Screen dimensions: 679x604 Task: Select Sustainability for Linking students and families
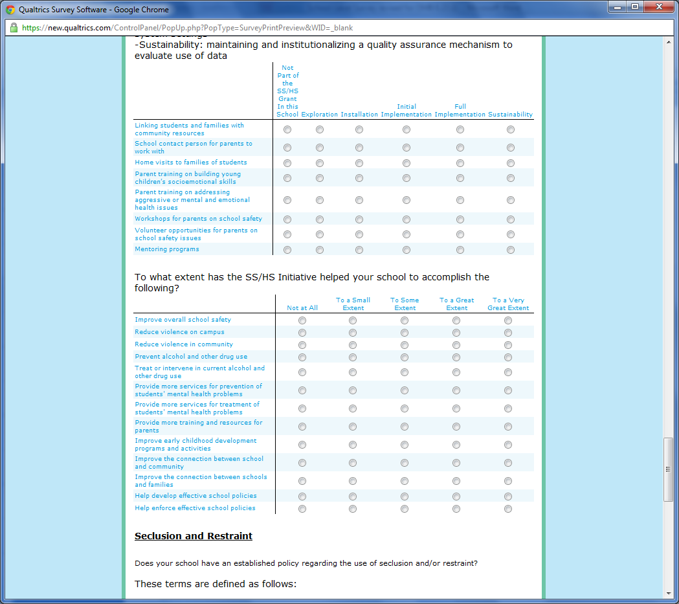[511, 129]
